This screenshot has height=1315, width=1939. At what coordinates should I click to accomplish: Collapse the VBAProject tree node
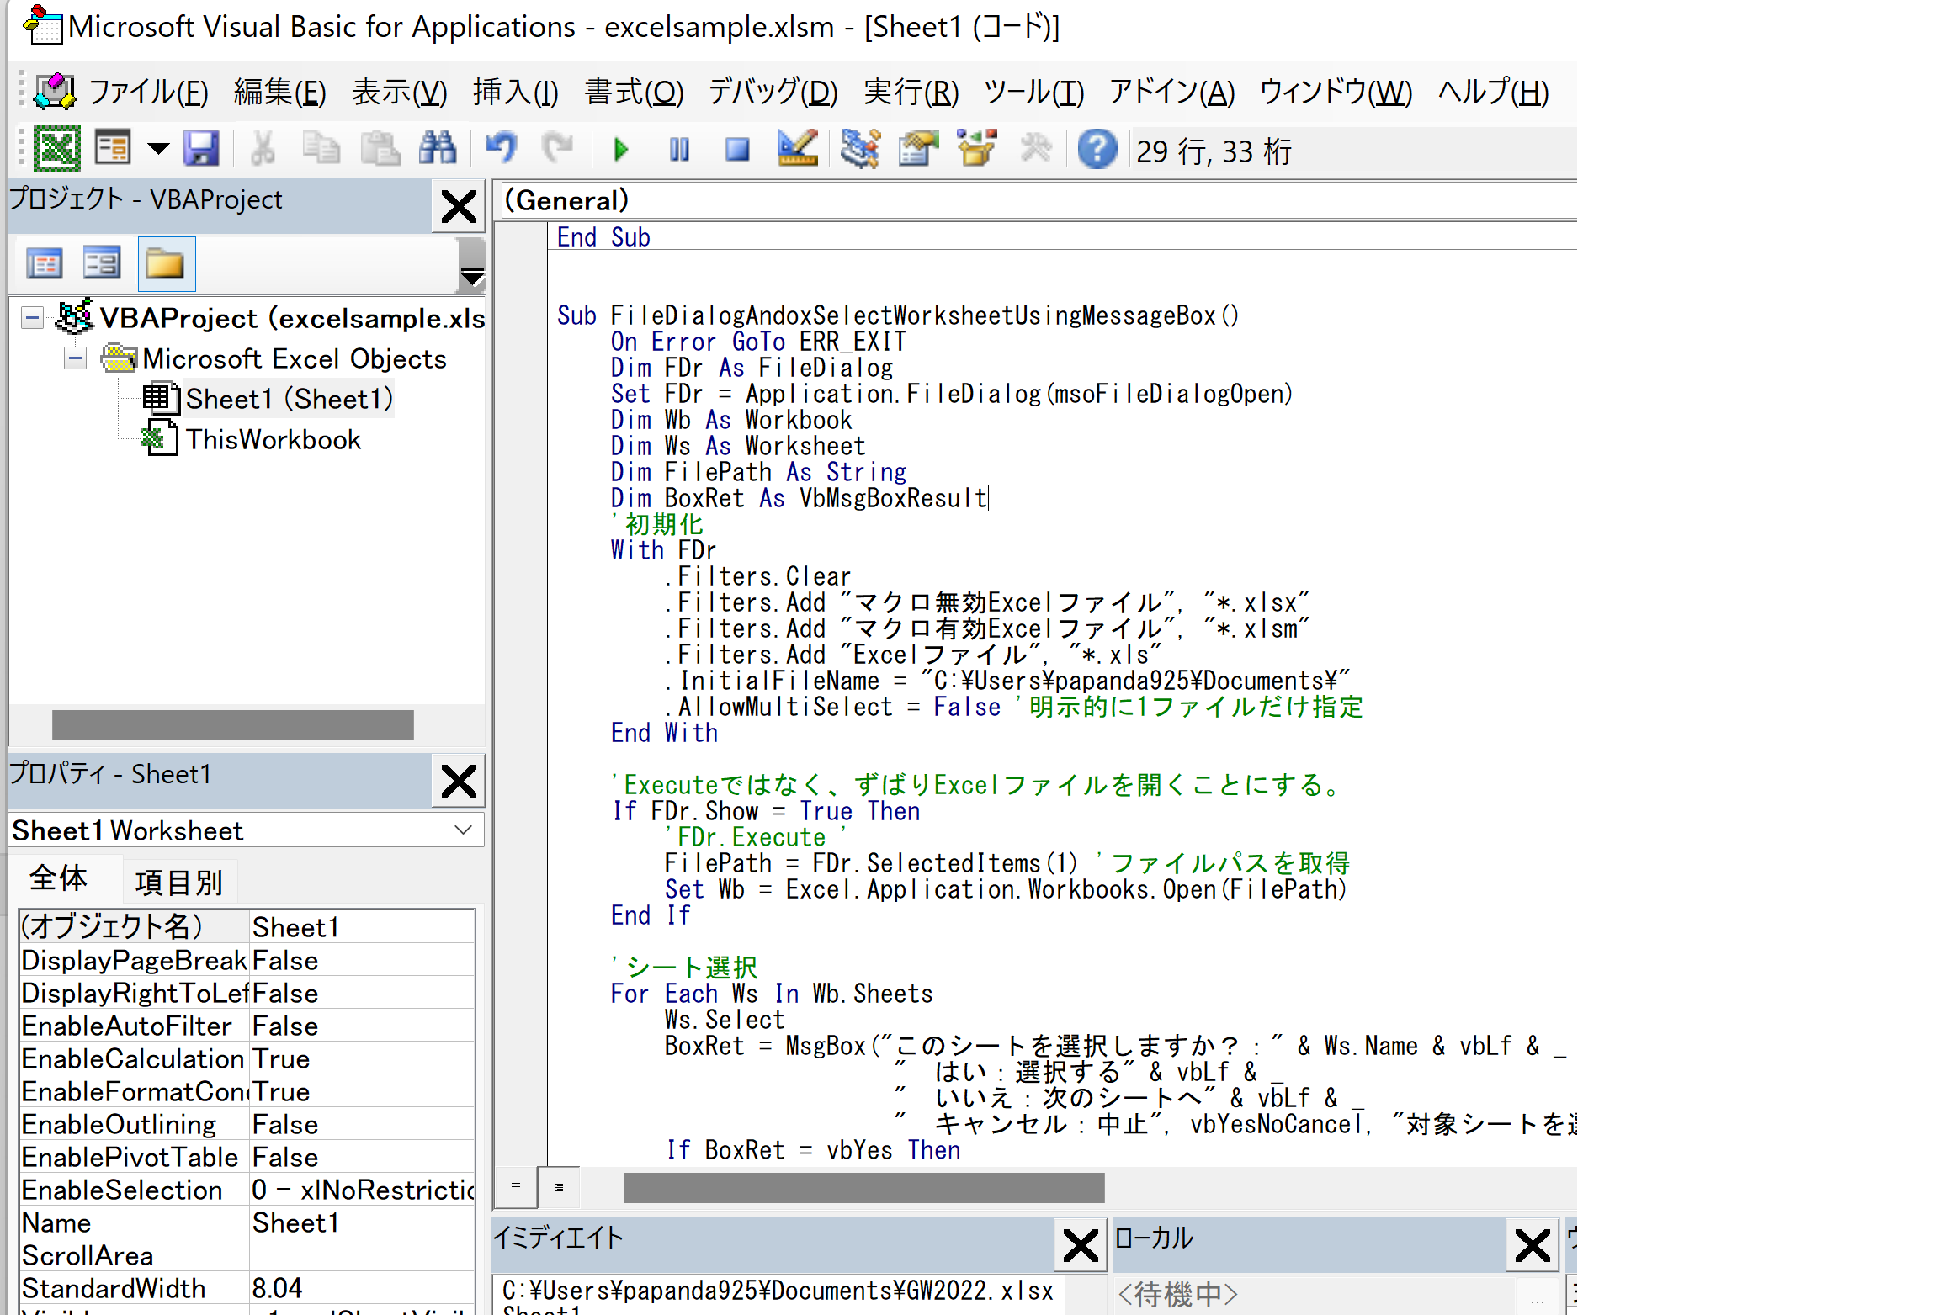[x=32, y=318]
